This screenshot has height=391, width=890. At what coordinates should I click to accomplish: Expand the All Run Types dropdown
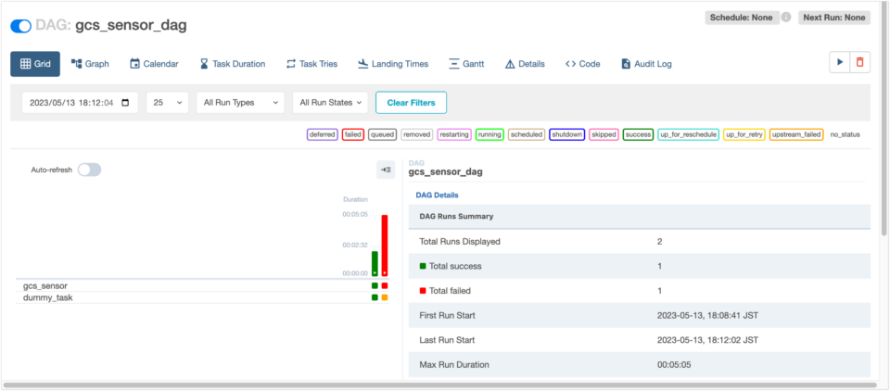(240, 103)
